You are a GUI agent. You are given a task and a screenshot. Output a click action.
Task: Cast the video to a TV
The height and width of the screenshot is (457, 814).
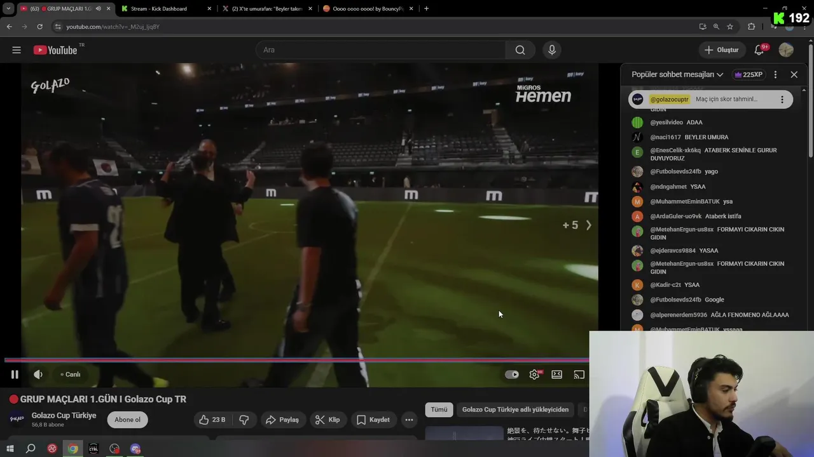pyautogui.click(x=579, y=374)
